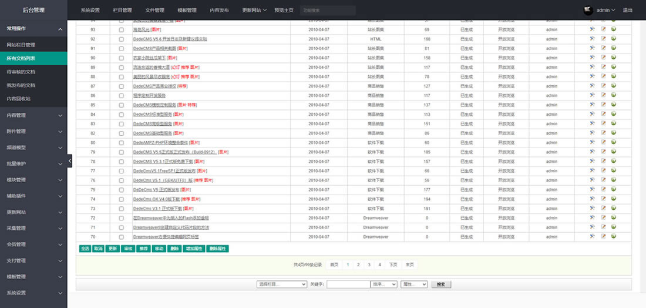Open the 选择栏目 dropdown
646x308 pixels.
click(282, 284)
